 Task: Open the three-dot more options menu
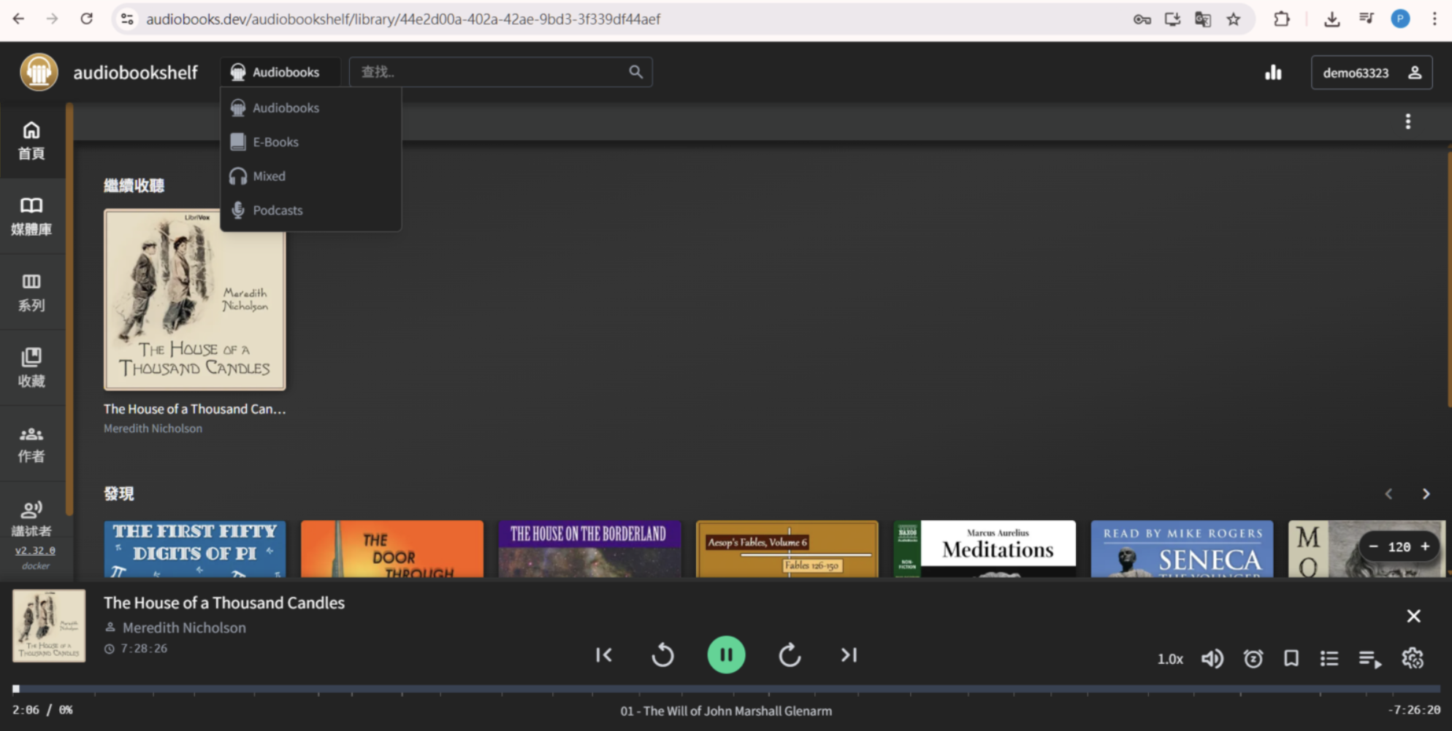1407,122
